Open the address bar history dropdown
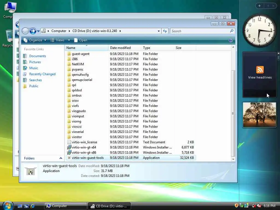280x210 pixels. (x=159, y=31)
